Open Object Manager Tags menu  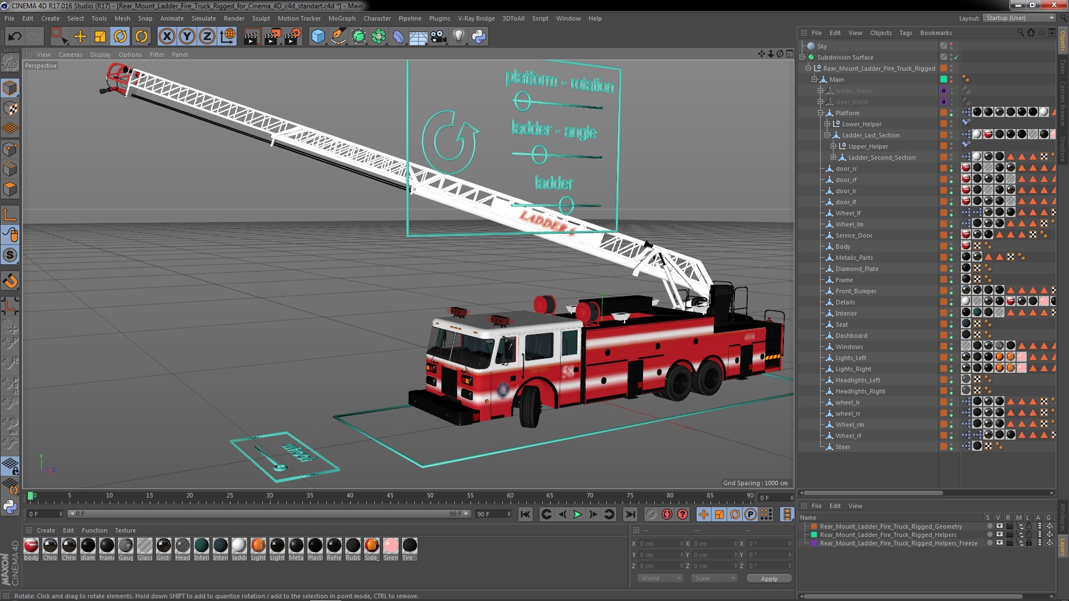(906, 33)
